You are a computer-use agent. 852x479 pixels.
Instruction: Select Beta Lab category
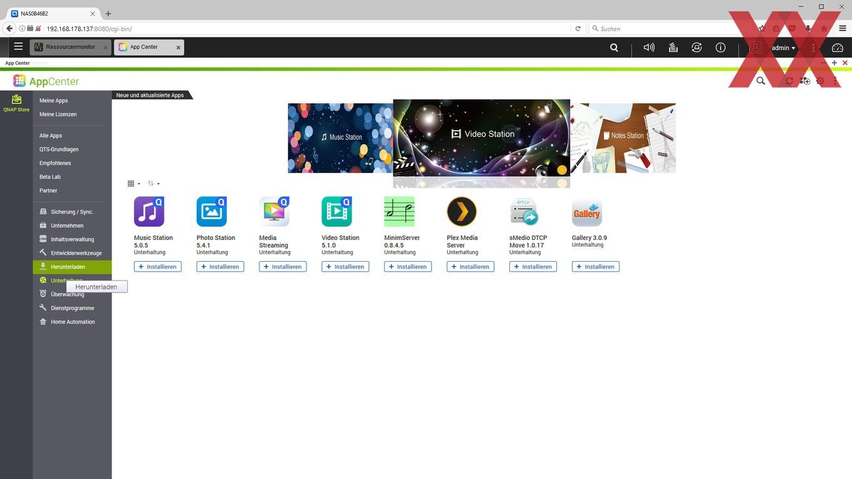(x=50, y=177)
